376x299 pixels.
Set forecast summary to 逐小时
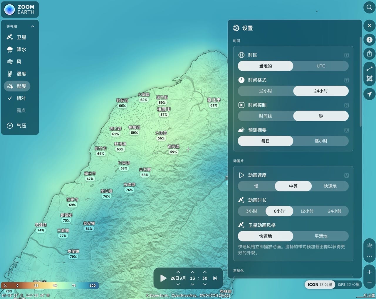pos(321,141)
